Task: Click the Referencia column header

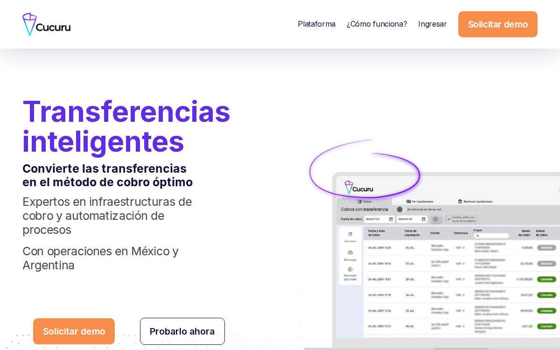Action: (x=461, y=232)
